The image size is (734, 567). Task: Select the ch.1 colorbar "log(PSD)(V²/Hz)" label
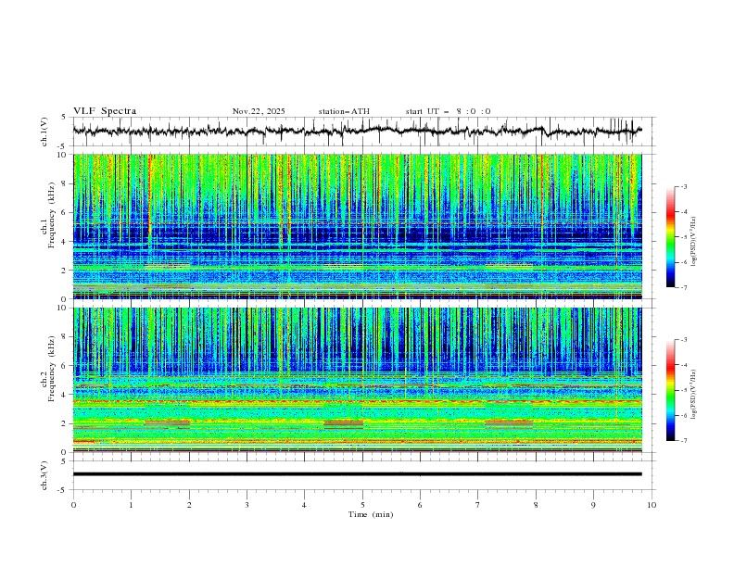pos(694,242)
